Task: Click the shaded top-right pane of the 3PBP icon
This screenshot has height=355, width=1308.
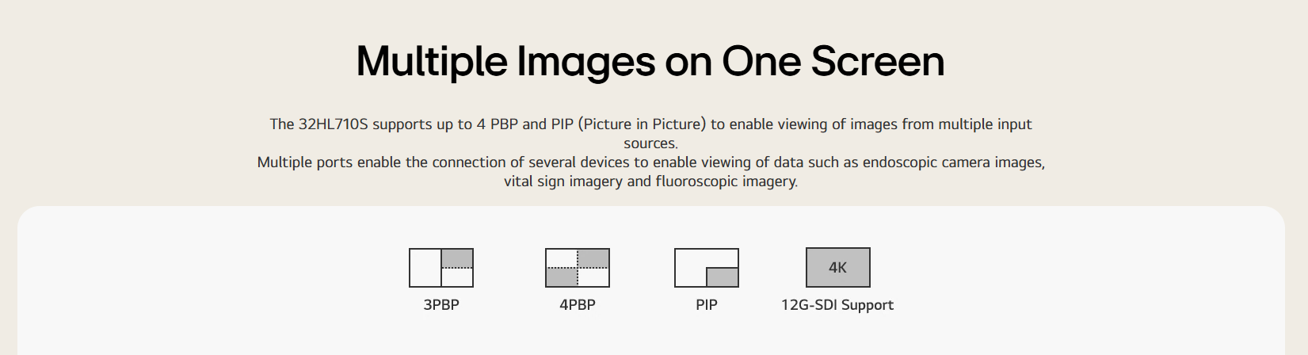Action: click(457, 258)
